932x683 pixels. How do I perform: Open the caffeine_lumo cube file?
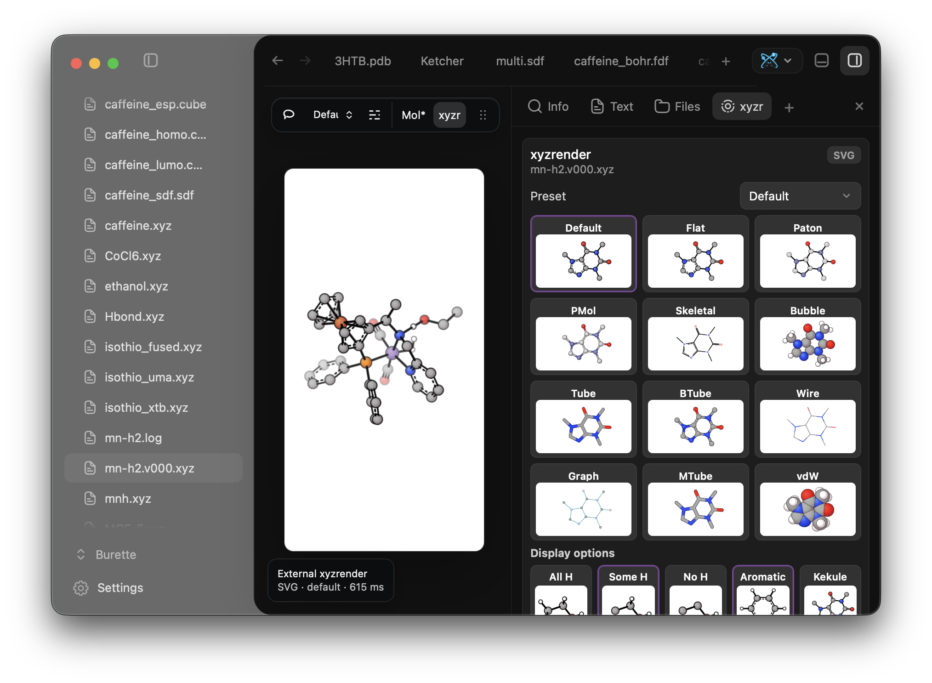tap(153, 165)
